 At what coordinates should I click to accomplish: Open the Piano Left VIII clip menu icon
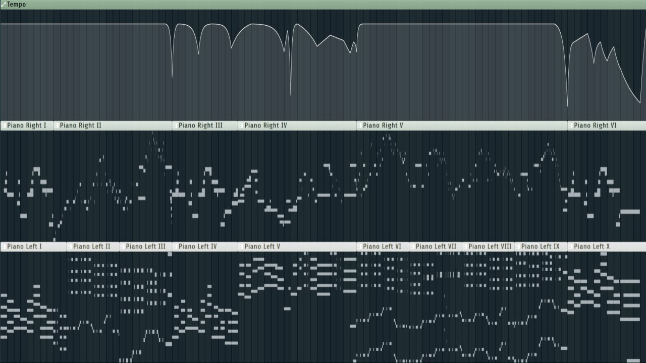(465, 247)
